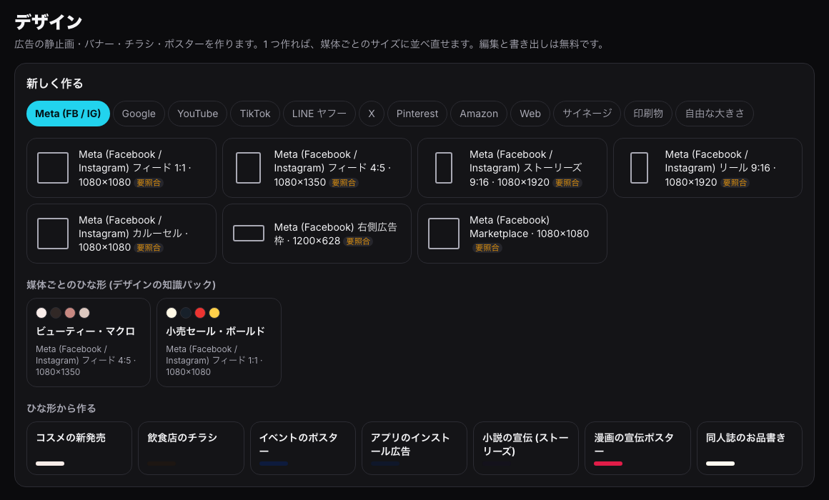Click the navy swatch in 小売セール・ボールド
Screen dimensions: 829x500
[186, 313]
